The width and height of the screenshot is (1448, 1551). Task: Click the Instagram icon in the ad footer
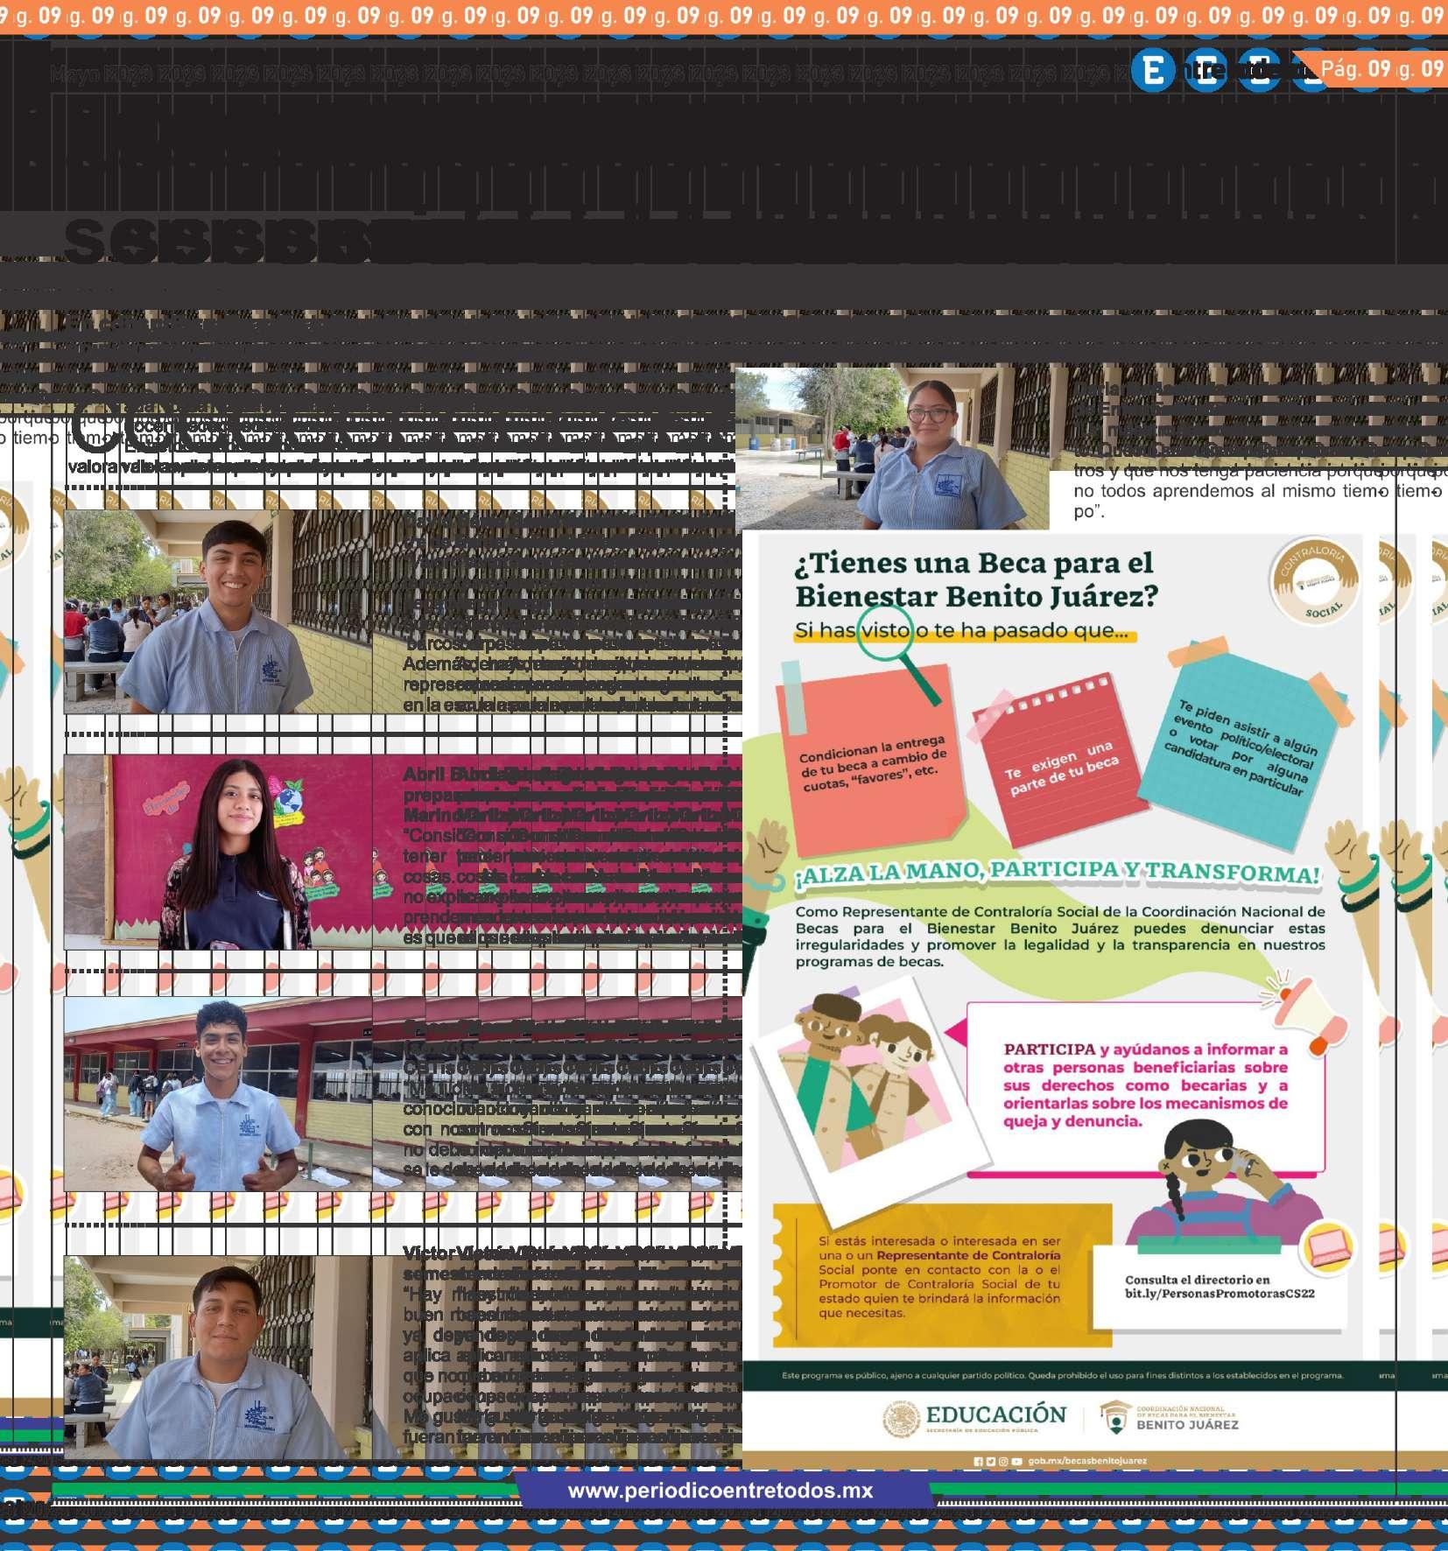coord(1003,1461)
